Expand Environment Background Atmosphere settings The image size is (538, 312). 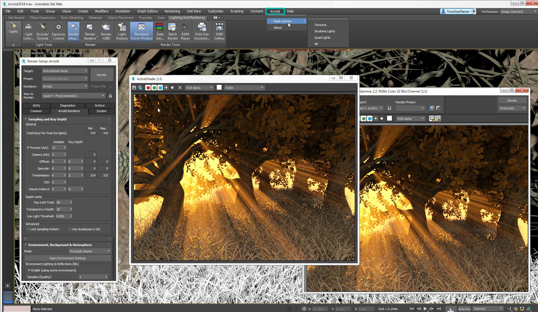point(26,245)
